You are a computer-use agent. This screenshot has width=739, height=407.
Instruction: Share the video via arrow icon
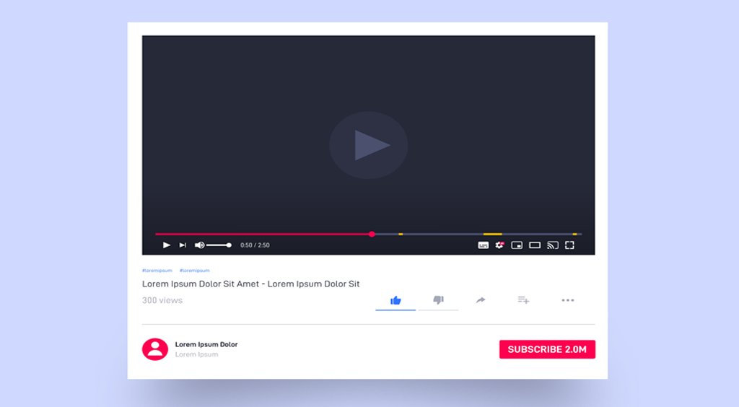coord(481,300)
